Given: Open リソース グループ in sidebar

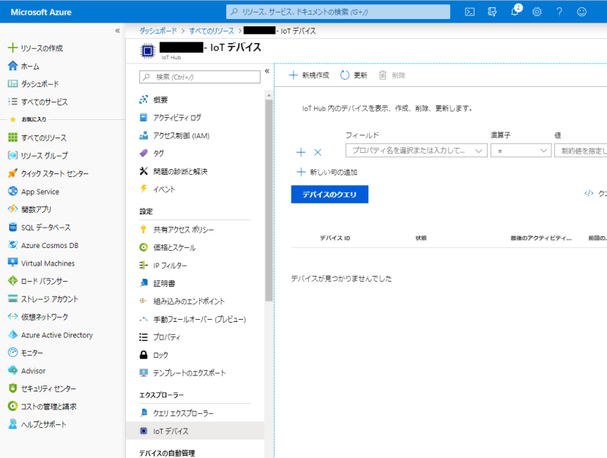Looking at the screenshot, I should 38,156.
